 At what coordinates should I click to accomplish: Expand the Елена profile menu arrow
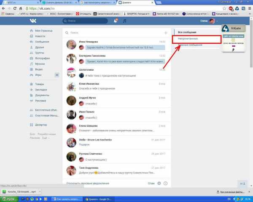[217, 21]
